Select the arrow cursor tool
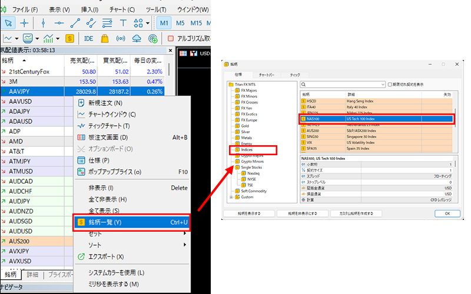The height and width of the screenshot is (294, 471). pos(8,23)
